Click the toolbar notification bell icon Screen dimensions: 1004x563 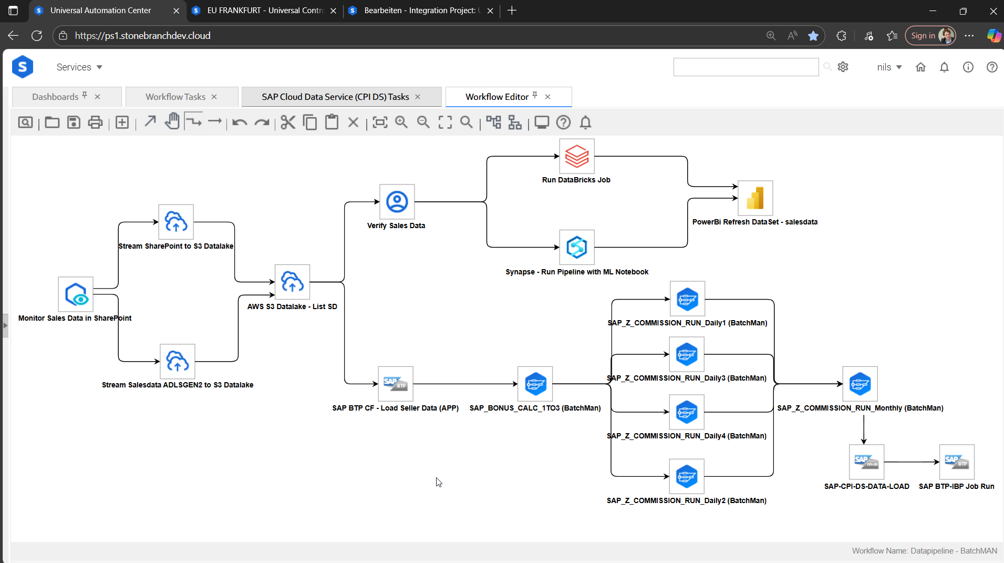(x=585, y=122)
